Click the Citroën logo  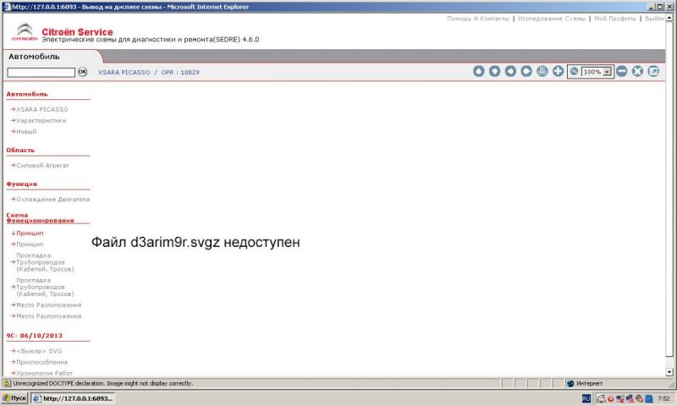[25, 32]
